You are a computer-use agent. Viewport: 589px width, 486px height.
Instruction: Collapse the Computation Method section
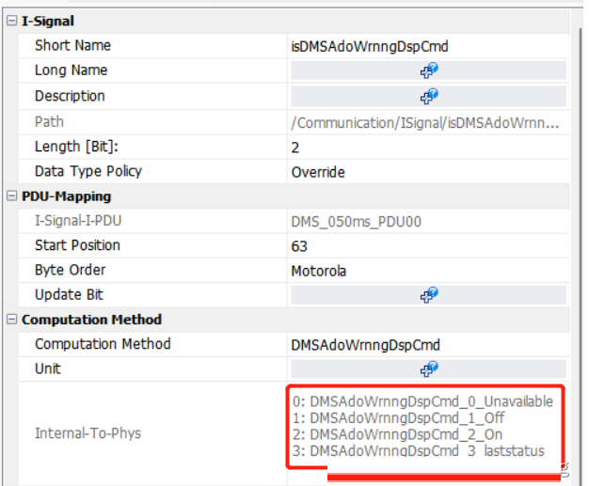click(x=12, y=319)
